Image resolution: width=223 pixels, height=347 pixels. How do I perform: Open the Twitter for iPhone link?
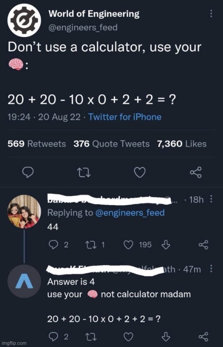125,117
